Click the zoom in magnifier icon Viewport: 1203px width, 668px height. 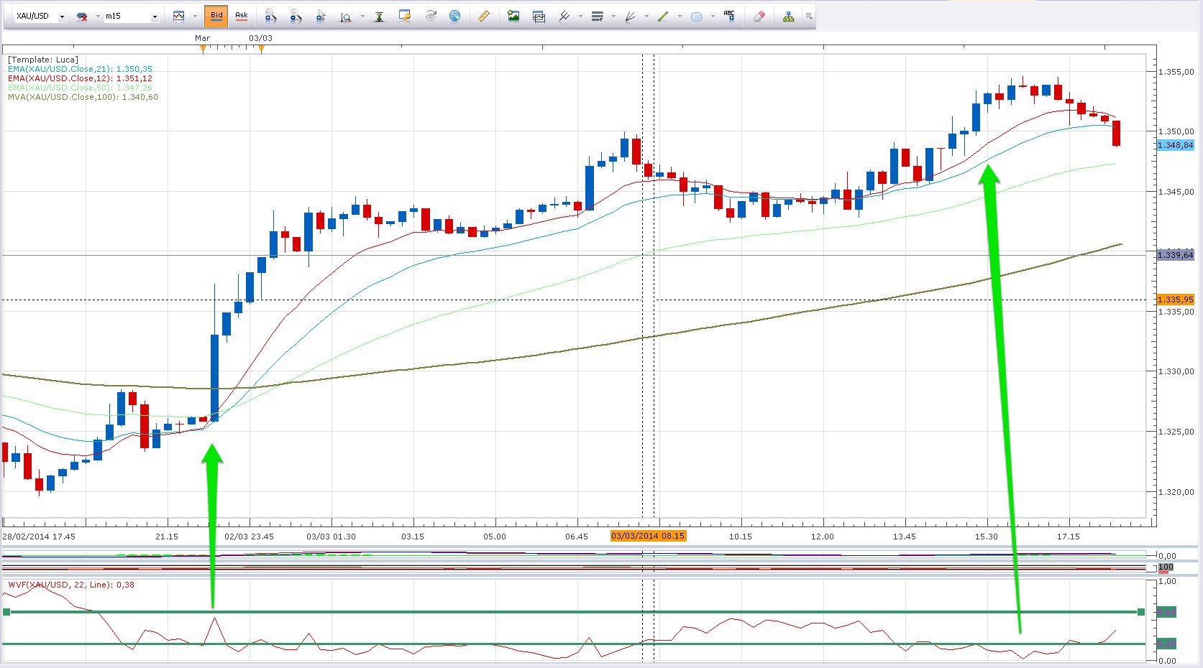pos(270,16)
